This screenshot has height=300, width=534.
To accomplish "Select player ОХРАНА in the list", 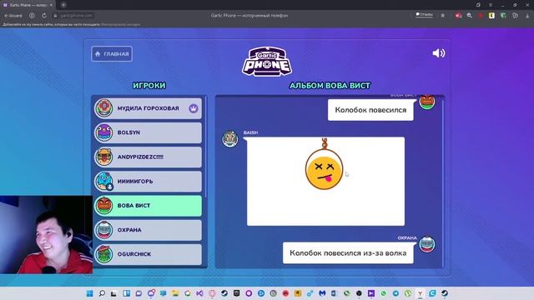I will 149,230.
